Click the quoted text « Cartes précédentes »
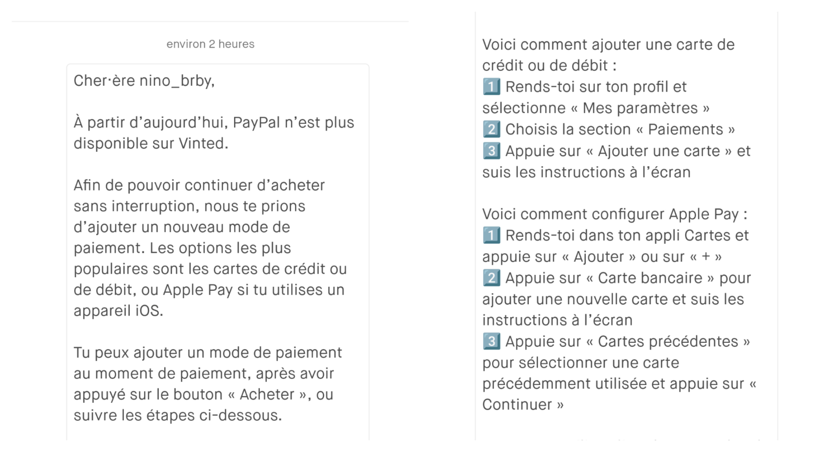This screenshot has width=829, height=452. pyautogui.click(x=668, y=342)
